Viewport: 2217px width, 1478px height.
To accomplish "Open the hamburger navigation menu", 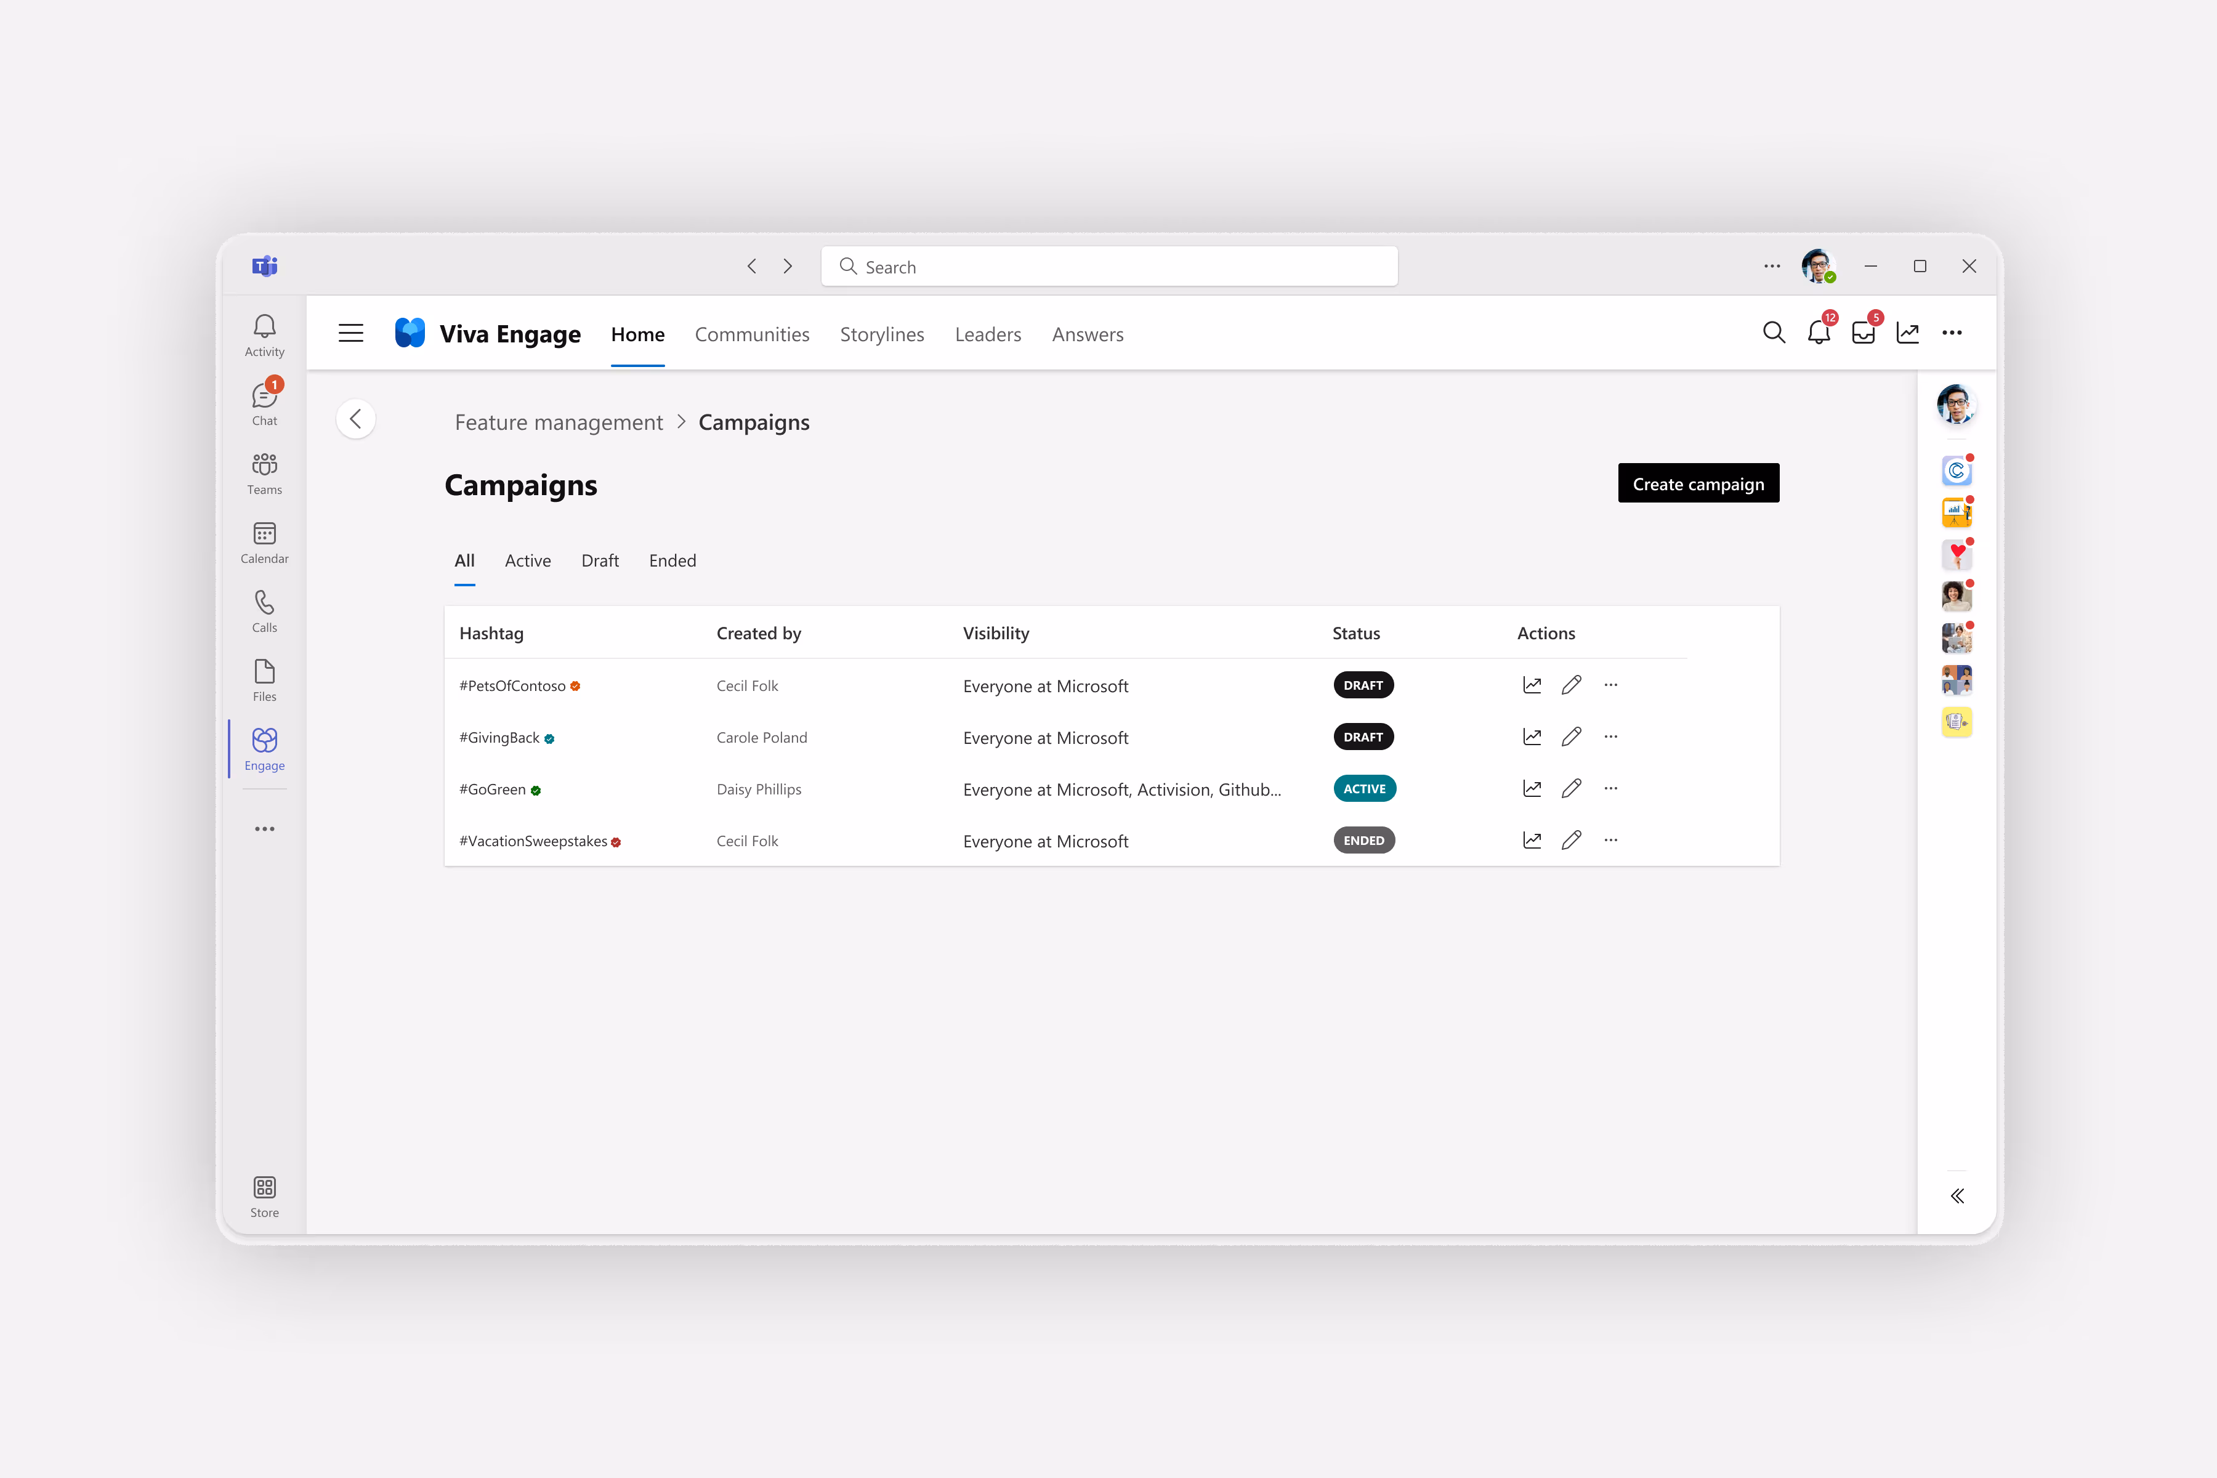I will (x=350, y=334).
